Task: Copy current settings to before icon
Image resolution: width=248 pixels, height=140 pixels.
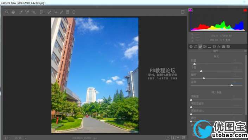Action: tap(178, 138)
